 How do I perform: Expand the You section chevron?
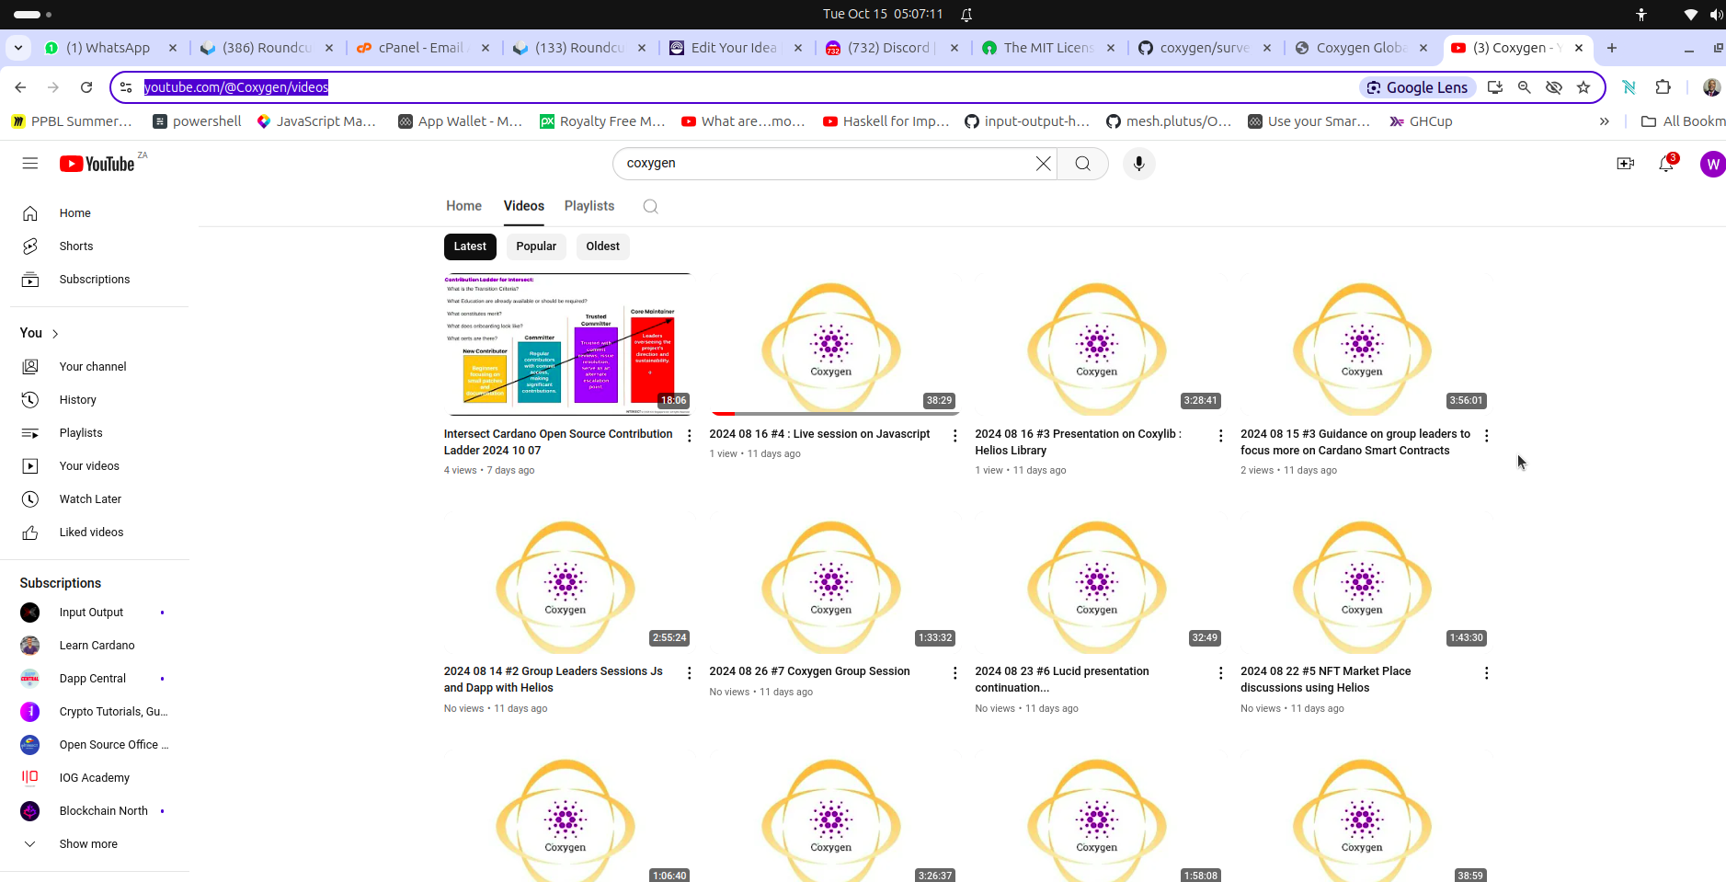click(55, 334)
